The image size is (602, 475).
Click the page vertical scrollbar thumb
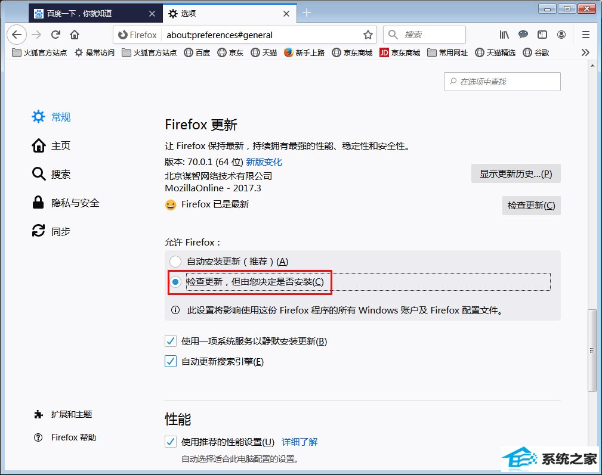coord(592,350)
